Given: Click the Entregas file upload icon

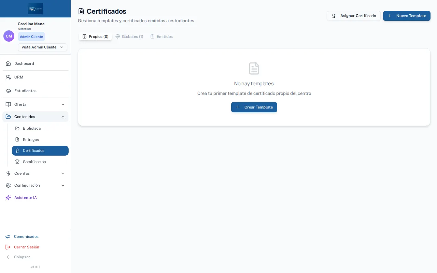Looking at the screenshot, I should point(17,140).
